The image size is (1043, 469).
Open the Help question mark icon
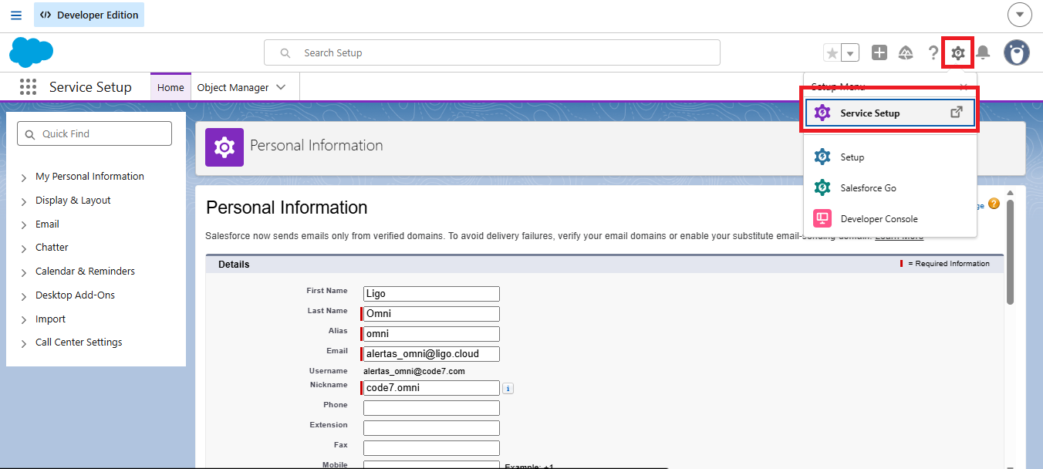pyautogui.click(x=933, y=52)
